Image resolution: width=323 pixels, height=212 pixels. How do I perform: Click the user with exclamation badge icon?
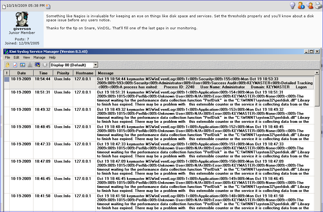tap(301, 5)
